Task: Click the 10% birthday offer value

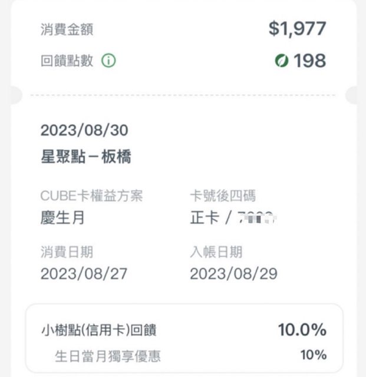Action: point(313,355)
